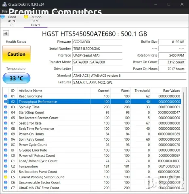This screenshot has height=194, width=189.
Task: Click the Firmware field GG2OAE00
Action: [x=97, y=42]
